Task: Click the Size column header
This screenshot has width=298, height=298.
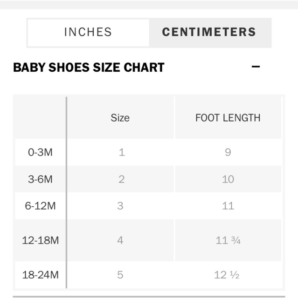Action: (120, 118)
